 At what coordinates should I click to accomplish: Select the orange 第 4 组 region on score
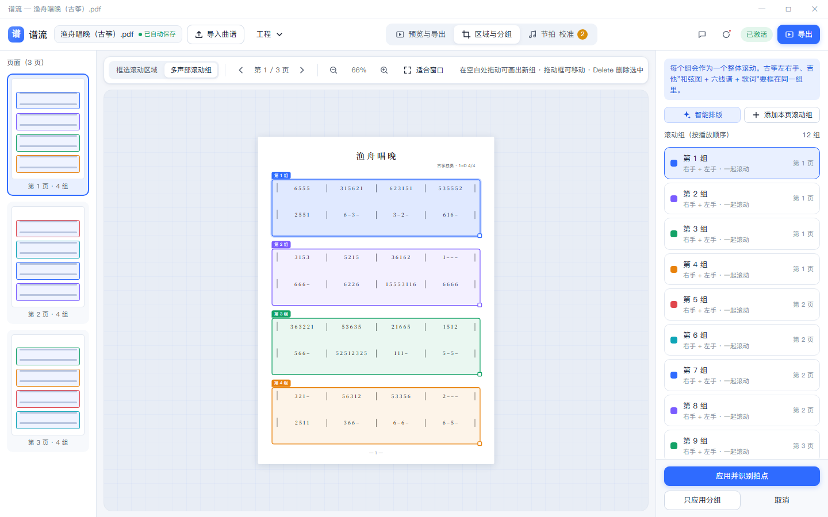(x=376, y=416)
